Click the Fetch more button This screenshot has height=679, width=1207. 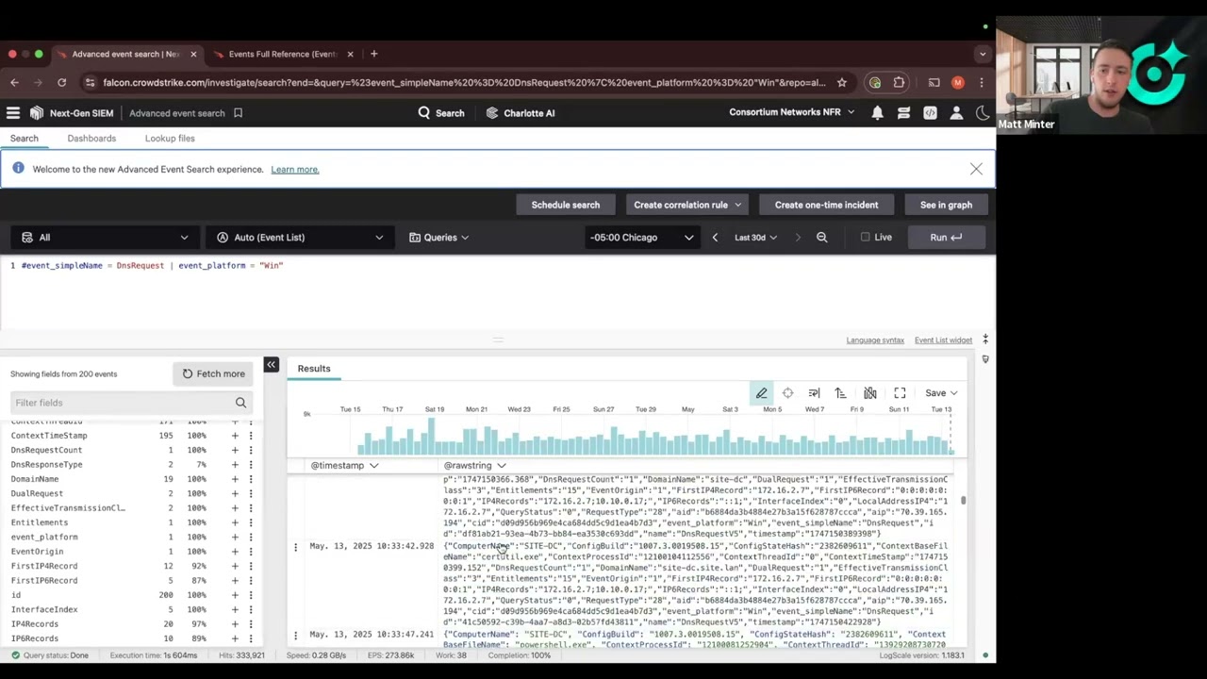tap(213, 374)
